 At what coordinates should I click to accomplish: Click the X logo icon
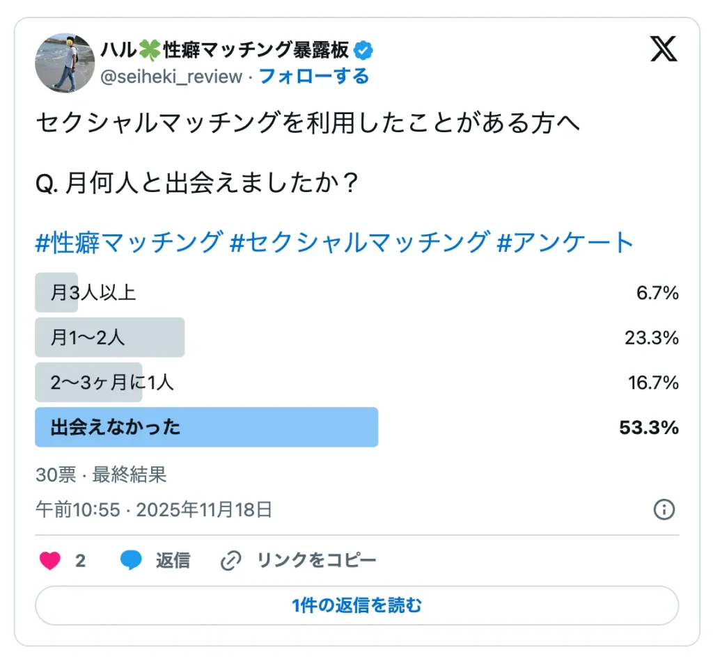click(664, 49)
